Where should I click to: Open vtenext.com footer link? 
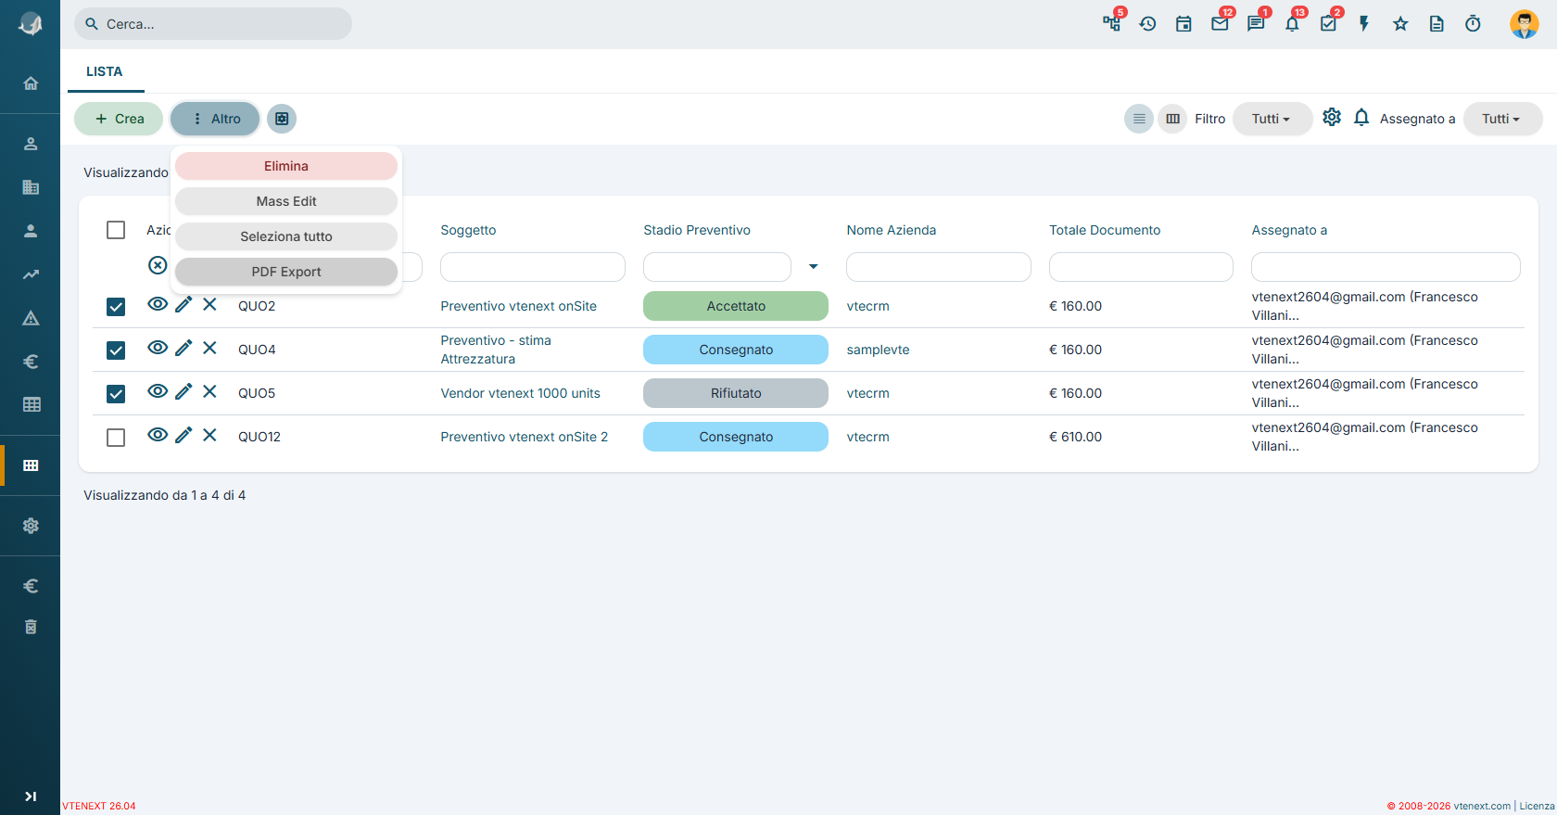(1481, 806)
